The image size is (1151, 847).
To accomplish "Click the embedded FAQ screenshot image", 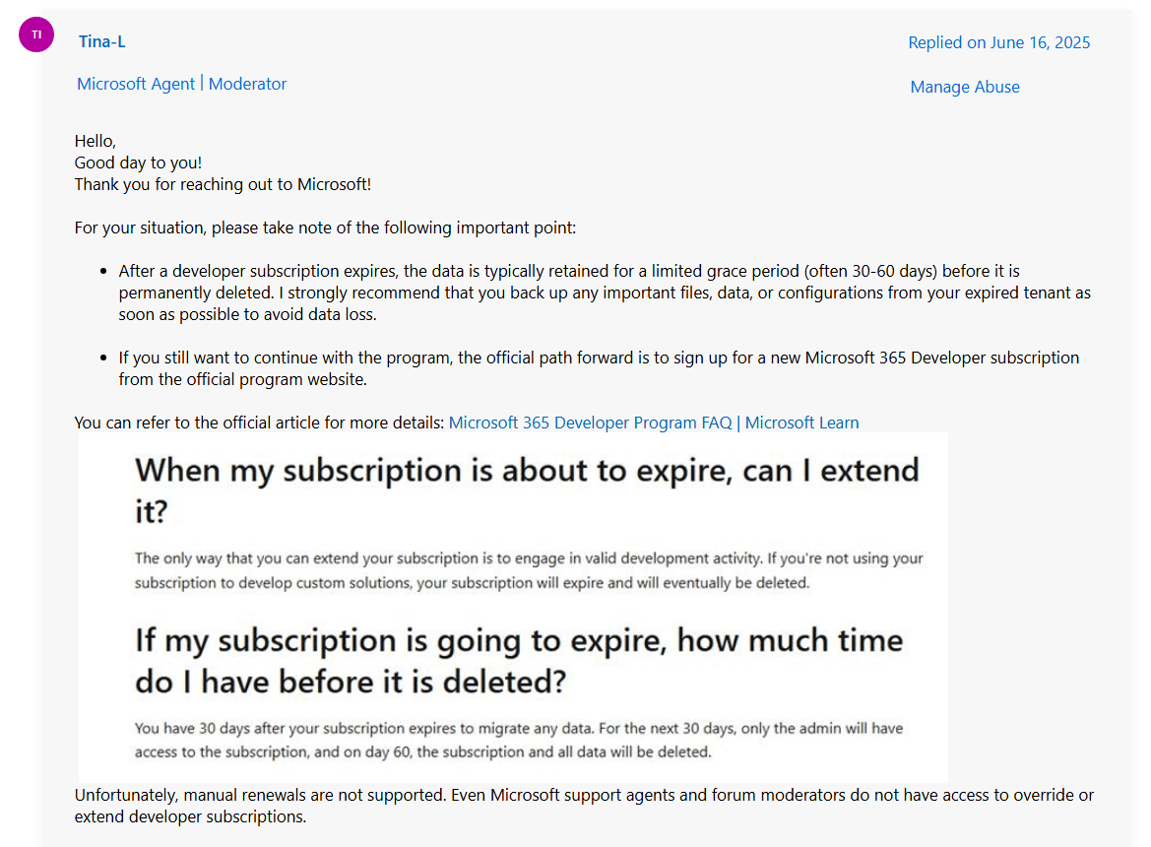I will point(513,608).
